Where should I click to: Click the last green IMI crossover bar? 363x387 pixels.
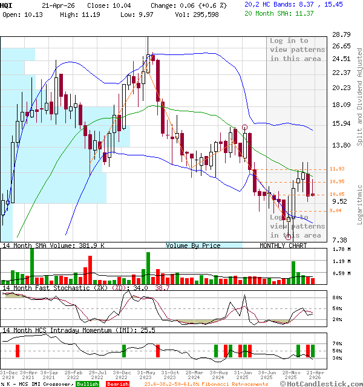312,351
